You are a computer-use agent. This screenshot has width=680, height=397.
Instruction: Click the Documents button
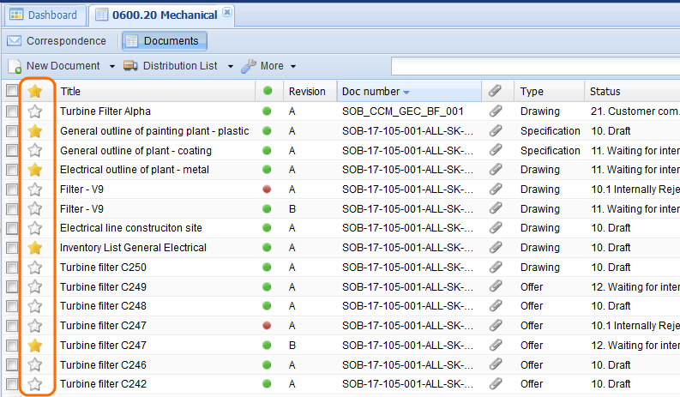click(163, 41)
